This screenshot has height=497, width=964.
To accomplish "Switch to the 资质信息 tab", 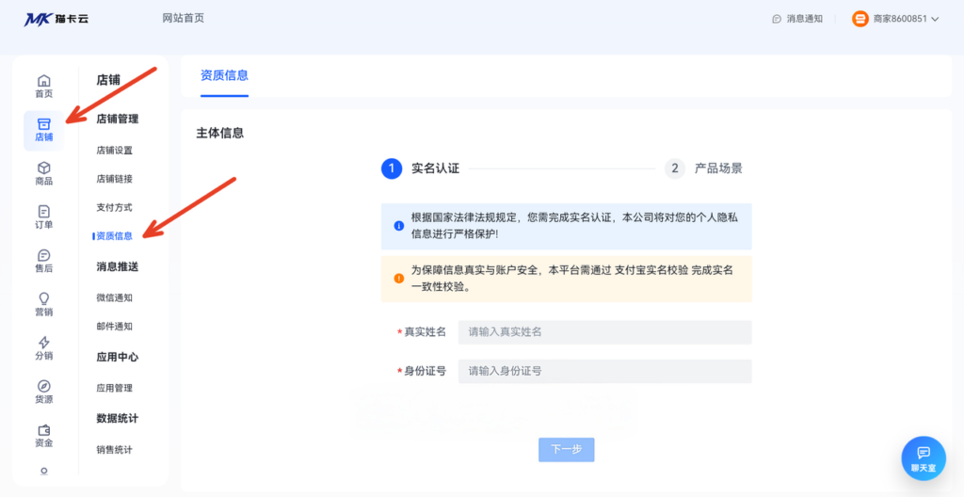I will [x=224, y=75].
